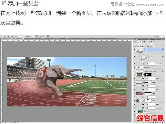Hide the layer with black elephant silhouette thumbnail
166x124 pixels.
(x=134, y=67)
